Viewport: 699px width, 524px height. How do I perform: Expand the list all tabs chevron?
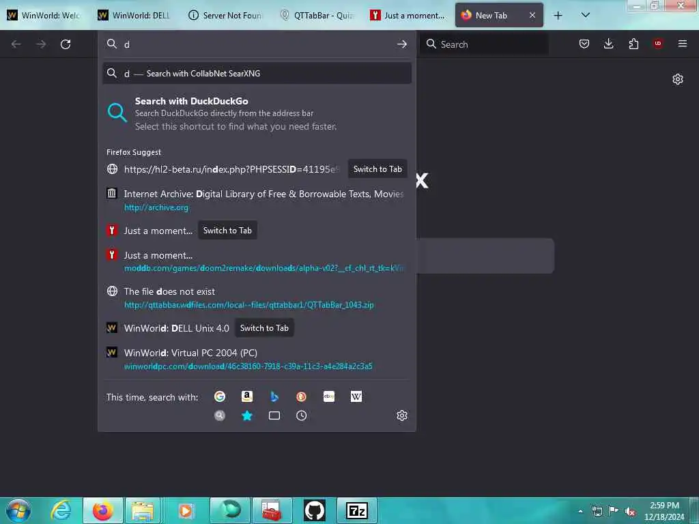tap(585, 16)
